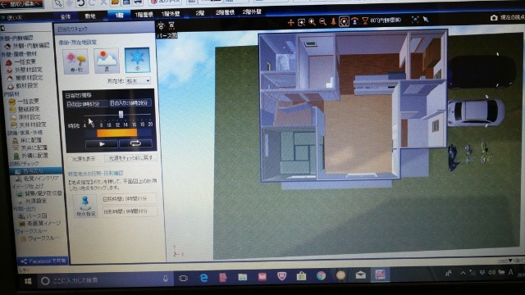Click the 地点指定 pin button
This screenshot has height=295, width=525.
click(85, 206)
